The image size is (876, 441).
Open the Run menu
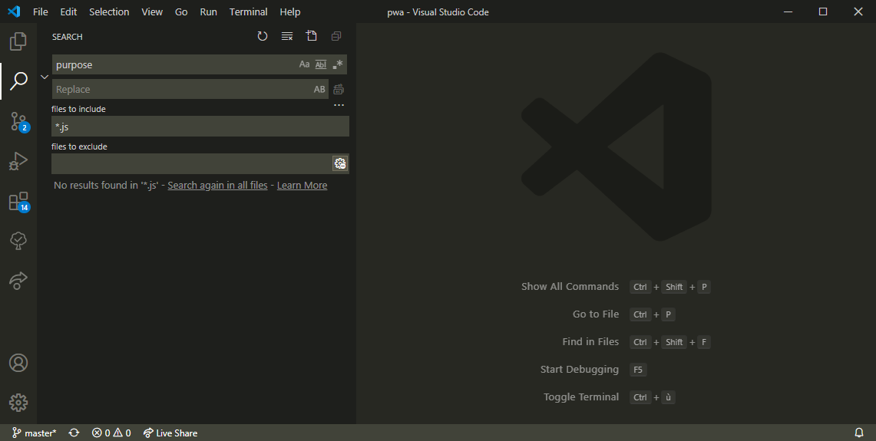(x=208, y=12)
